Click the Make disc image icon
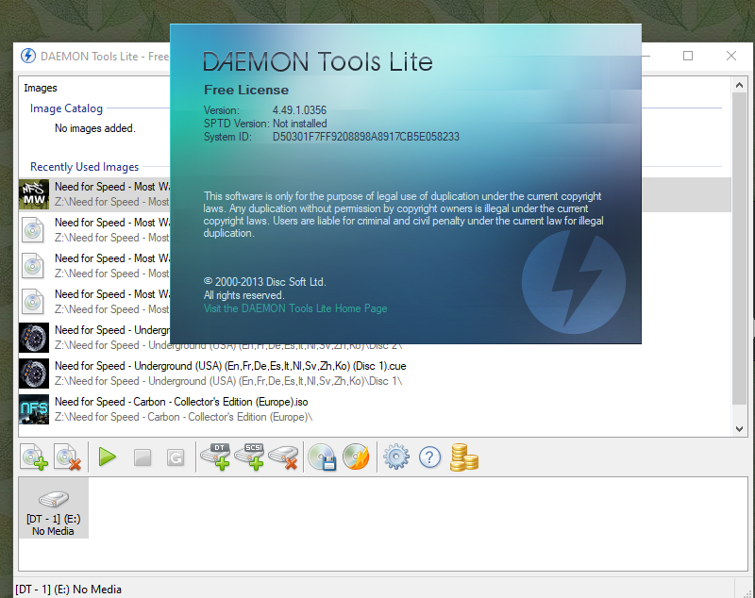The width and height of the screenshot is (755, 598). (x=322, y=457)
